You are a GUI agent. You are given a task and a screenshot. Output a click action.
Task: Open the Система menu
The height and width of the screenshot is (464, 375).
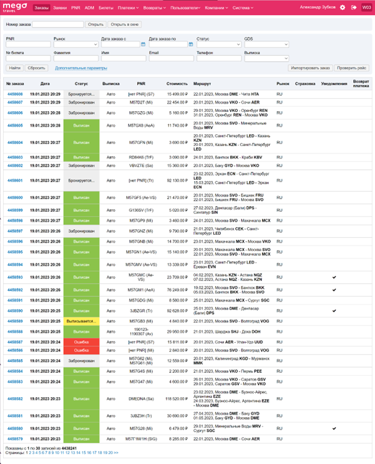click(x=244, y=7)
